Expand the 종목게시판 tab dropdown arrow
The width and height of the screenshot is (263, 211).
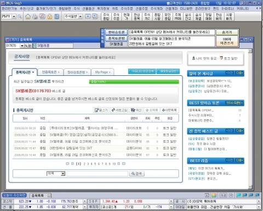click(33, 73)
